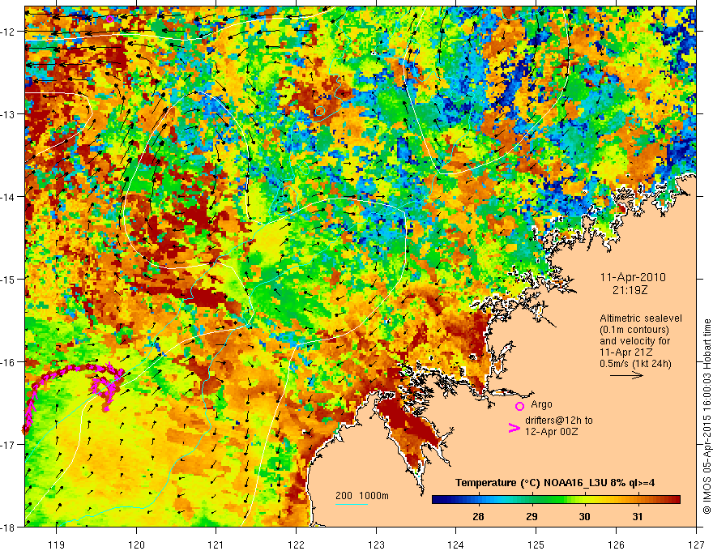The width and height of the screenshot is (713, 551).
Task: Click the '12-Apr 00Z' legend text
Action: [x=552, y=432]
